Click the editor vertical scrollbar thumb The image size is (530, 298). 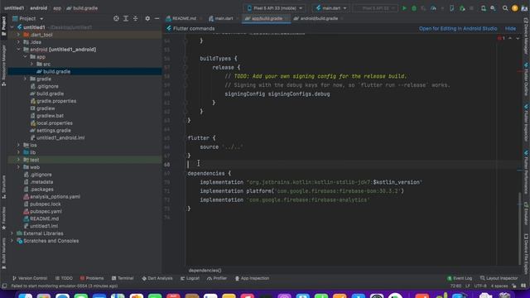[520, 228]
